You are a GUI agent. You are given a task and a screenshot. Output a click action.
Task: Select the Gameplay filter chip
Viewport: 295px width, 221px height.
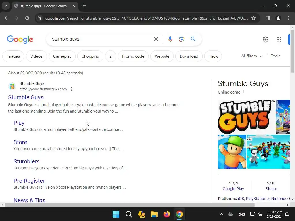[62, 56]
